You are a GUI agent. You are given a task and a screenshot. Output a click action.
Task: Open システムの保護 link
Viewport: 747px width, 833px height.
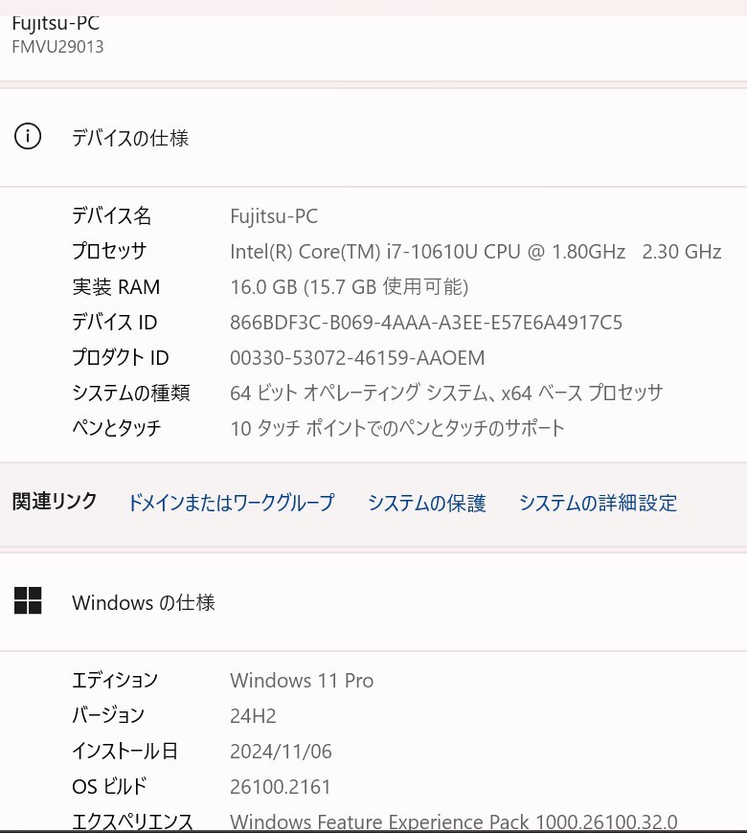(426, 502)
